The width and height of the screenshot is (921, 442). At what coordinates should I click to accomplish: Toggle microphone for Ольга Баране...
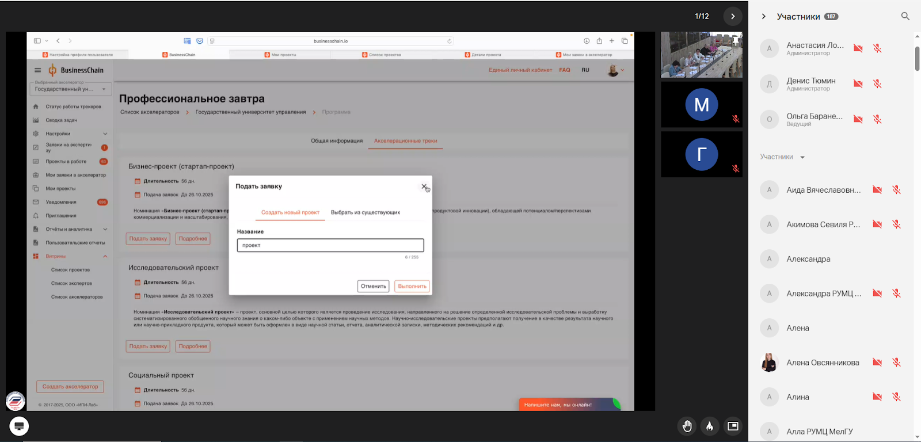[x=877, y=119]
